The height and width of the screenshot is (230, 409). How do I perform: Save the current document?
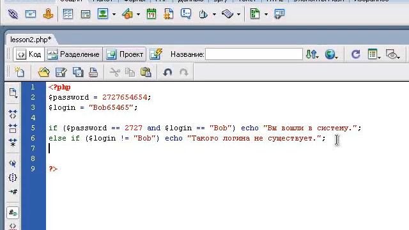click(61, 72)
